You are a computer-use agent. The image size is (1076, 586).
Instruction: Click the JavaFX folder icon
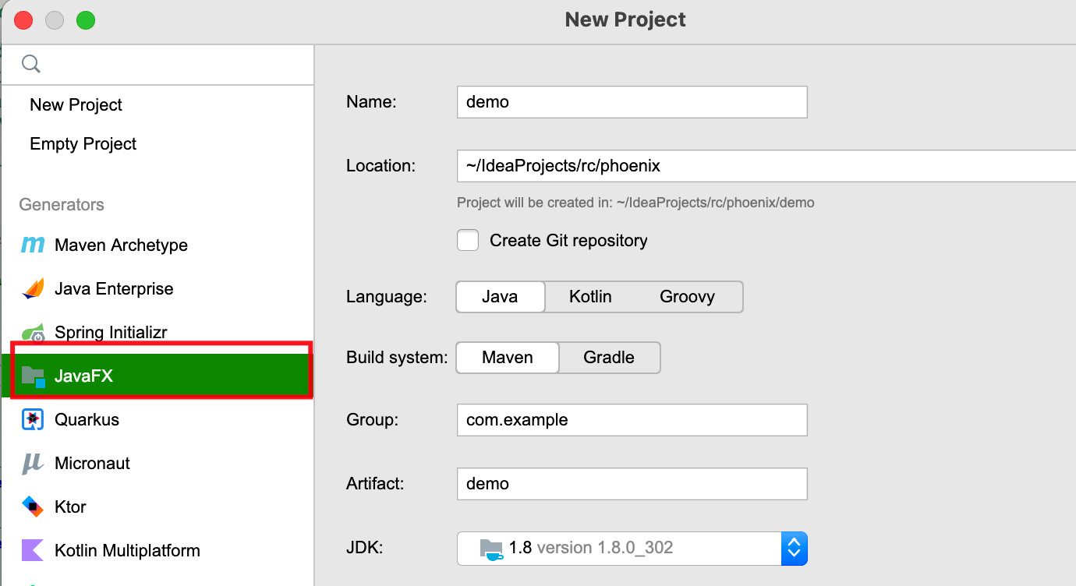pyautogui.click(x=33, y=376)
